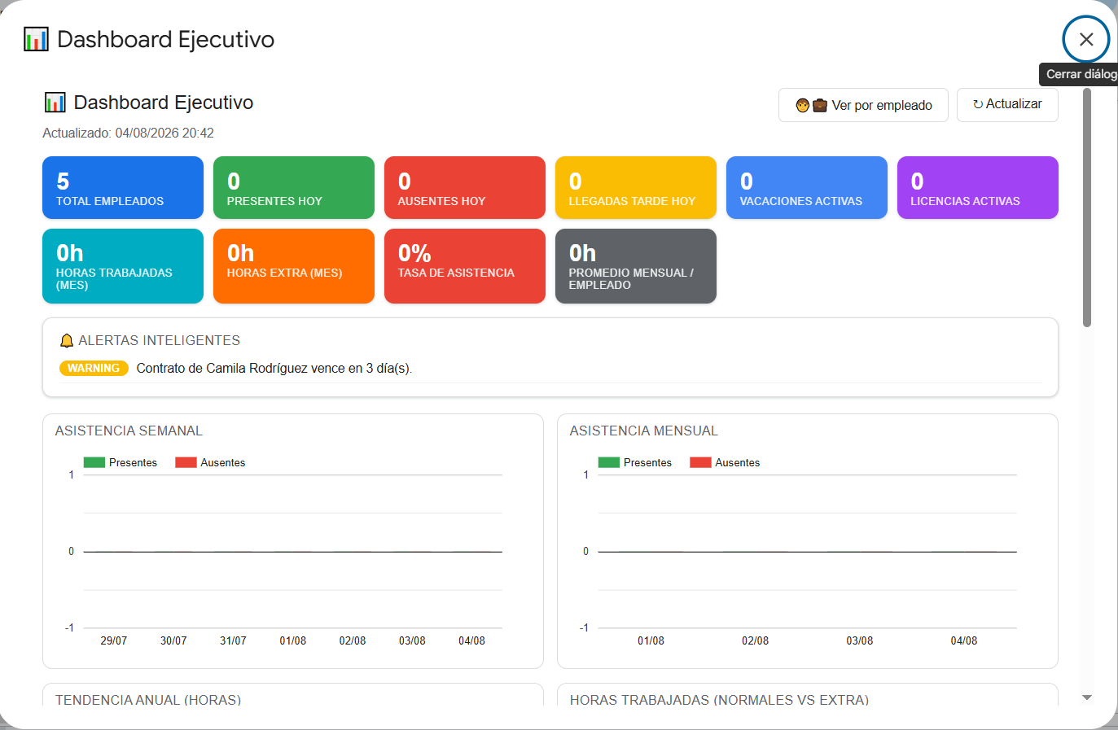Open the Ausentes Hoy card
Viewport: 1118px width, 730px height.
(465, 187)
